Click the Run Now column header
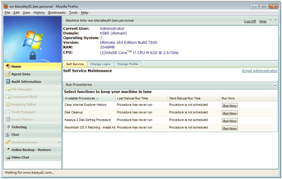The image size is (282, 179). click(x=246, y=98)
